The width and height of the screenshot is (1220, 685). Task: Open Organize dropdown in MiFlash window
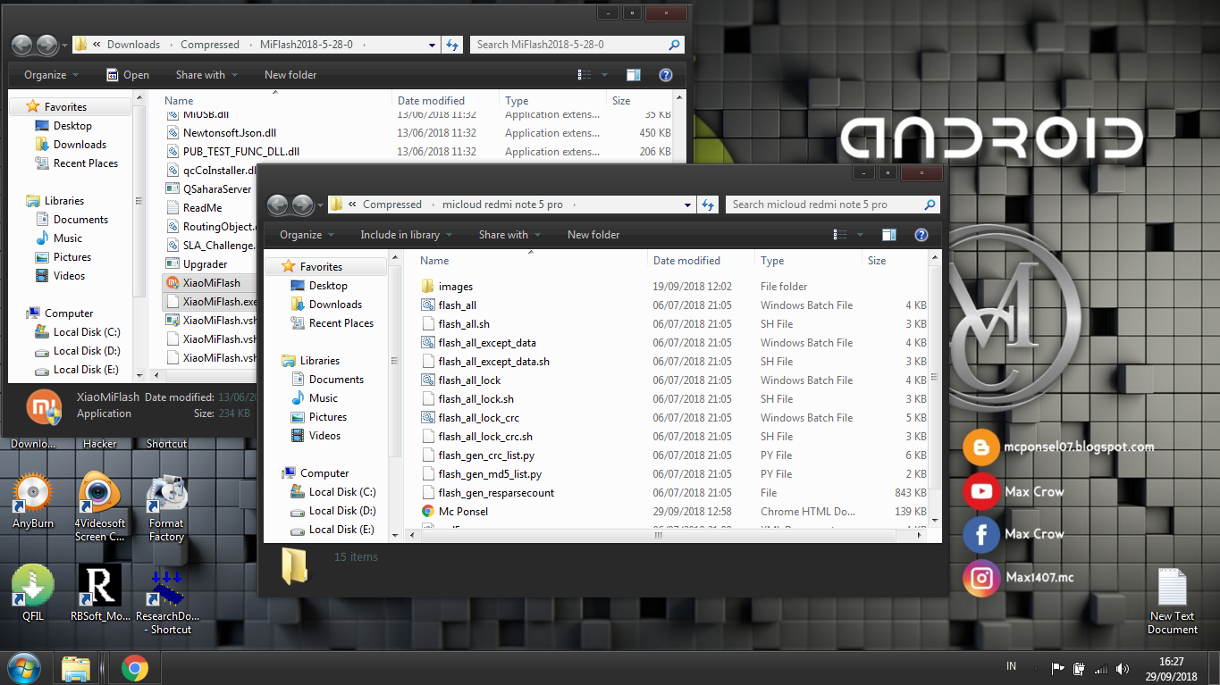(52, 75)
